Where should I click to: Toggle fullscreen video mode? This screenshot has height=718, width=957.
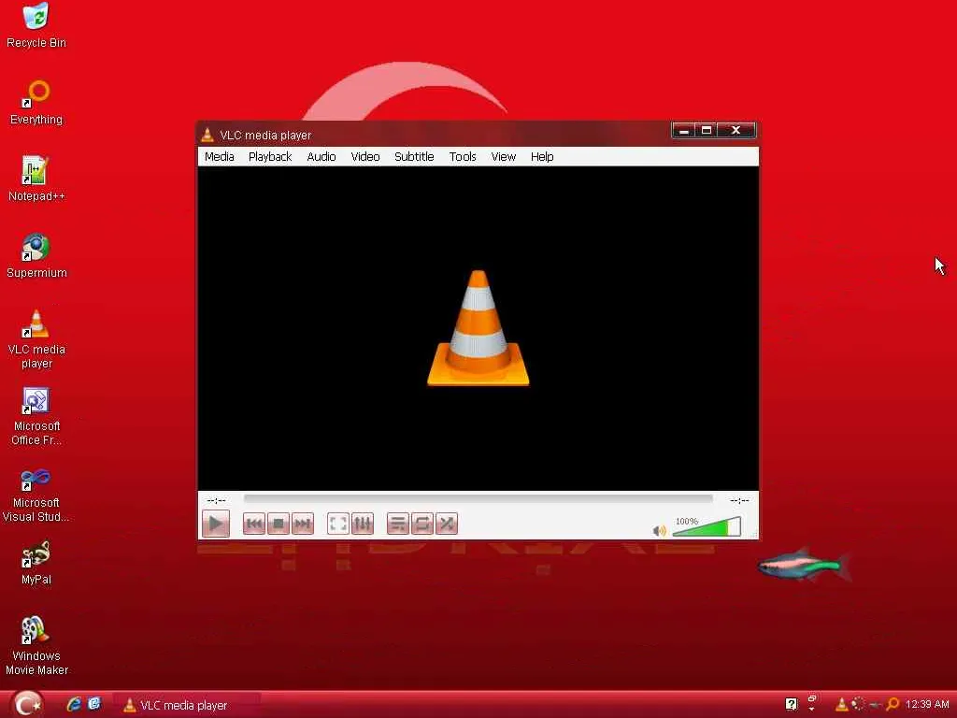[338, 524]
